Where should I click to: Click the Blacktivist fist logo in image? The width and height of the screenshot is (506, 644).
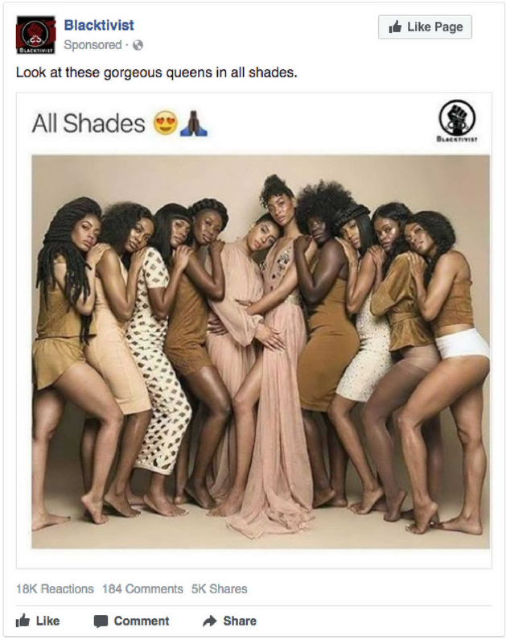(x=457, y=120)
